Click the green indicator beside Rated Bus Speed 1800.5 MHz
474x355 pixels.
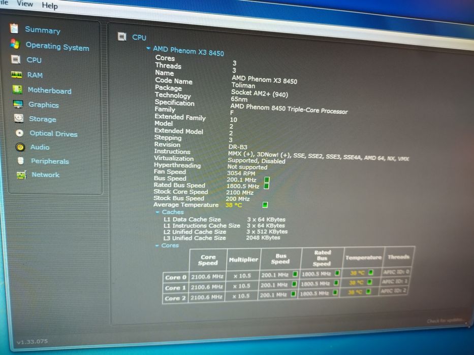(x=266, y=186)
